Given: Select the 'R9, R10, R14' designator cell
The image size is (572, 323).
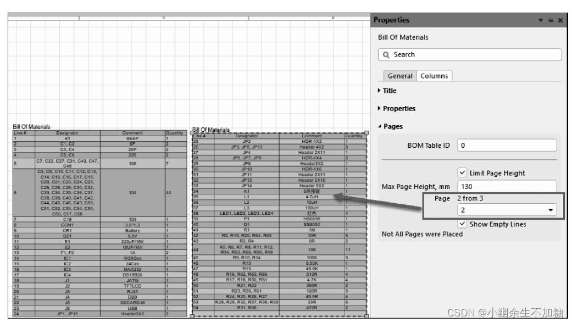Looking at the screenshot, I should click(x=247, y=258).
